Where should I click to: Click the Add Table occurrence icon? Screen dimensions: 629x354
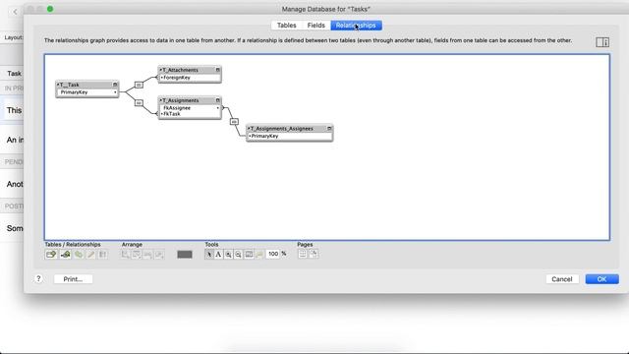[x=51, y=255]
